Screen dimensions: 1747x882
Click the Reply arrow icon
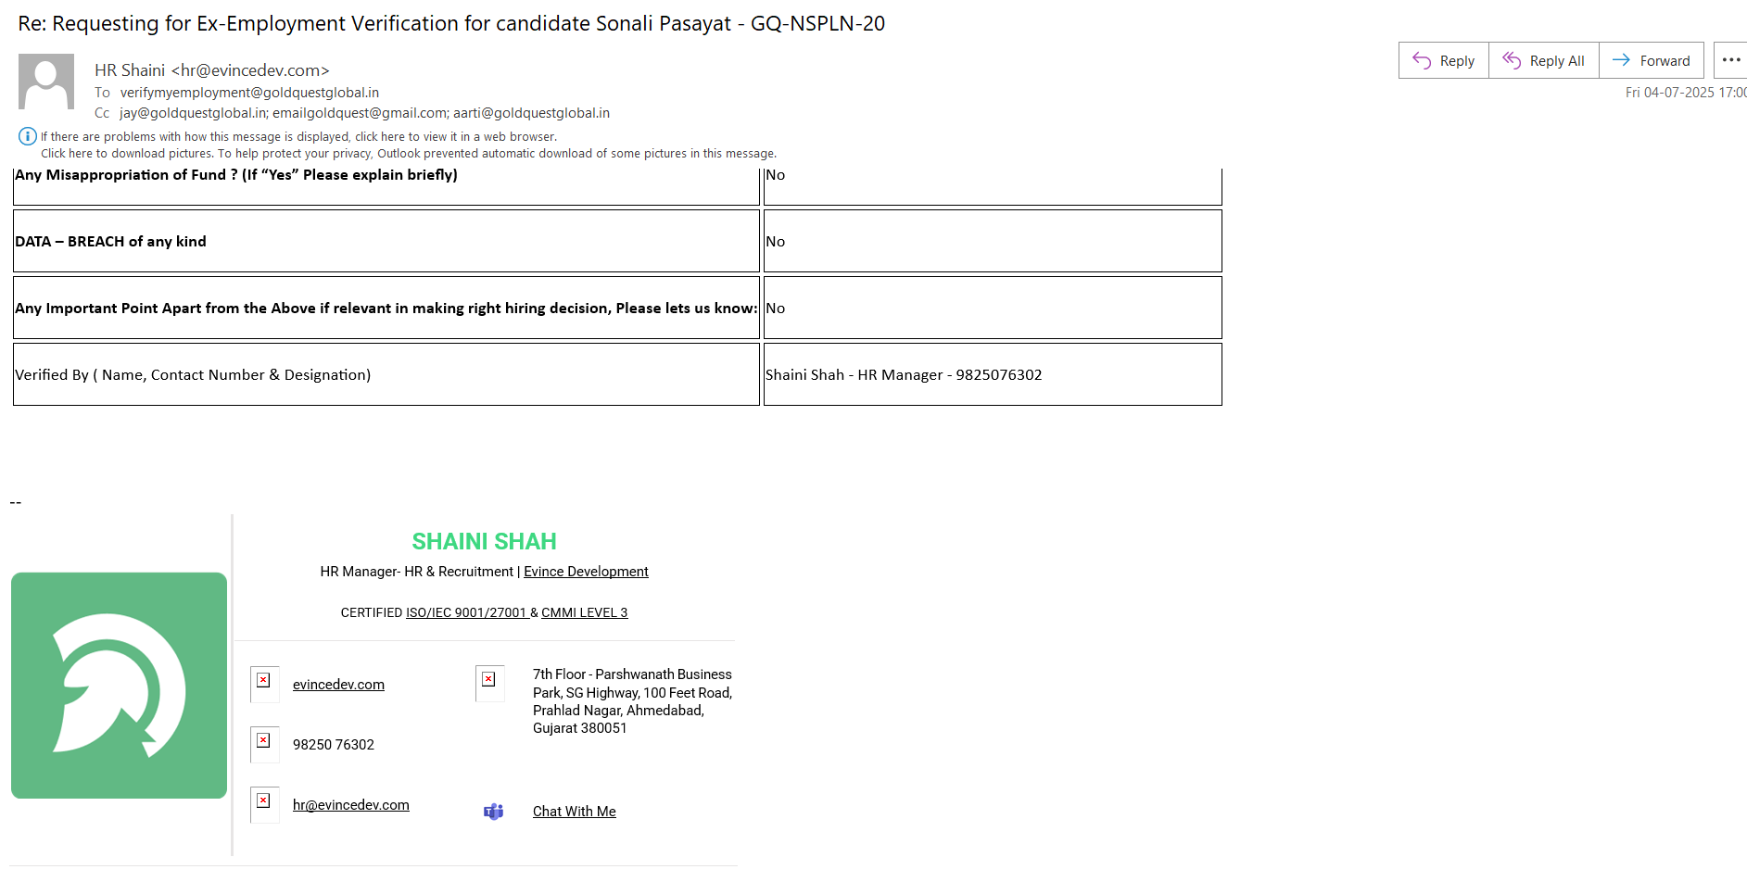tap(1422, 61)
